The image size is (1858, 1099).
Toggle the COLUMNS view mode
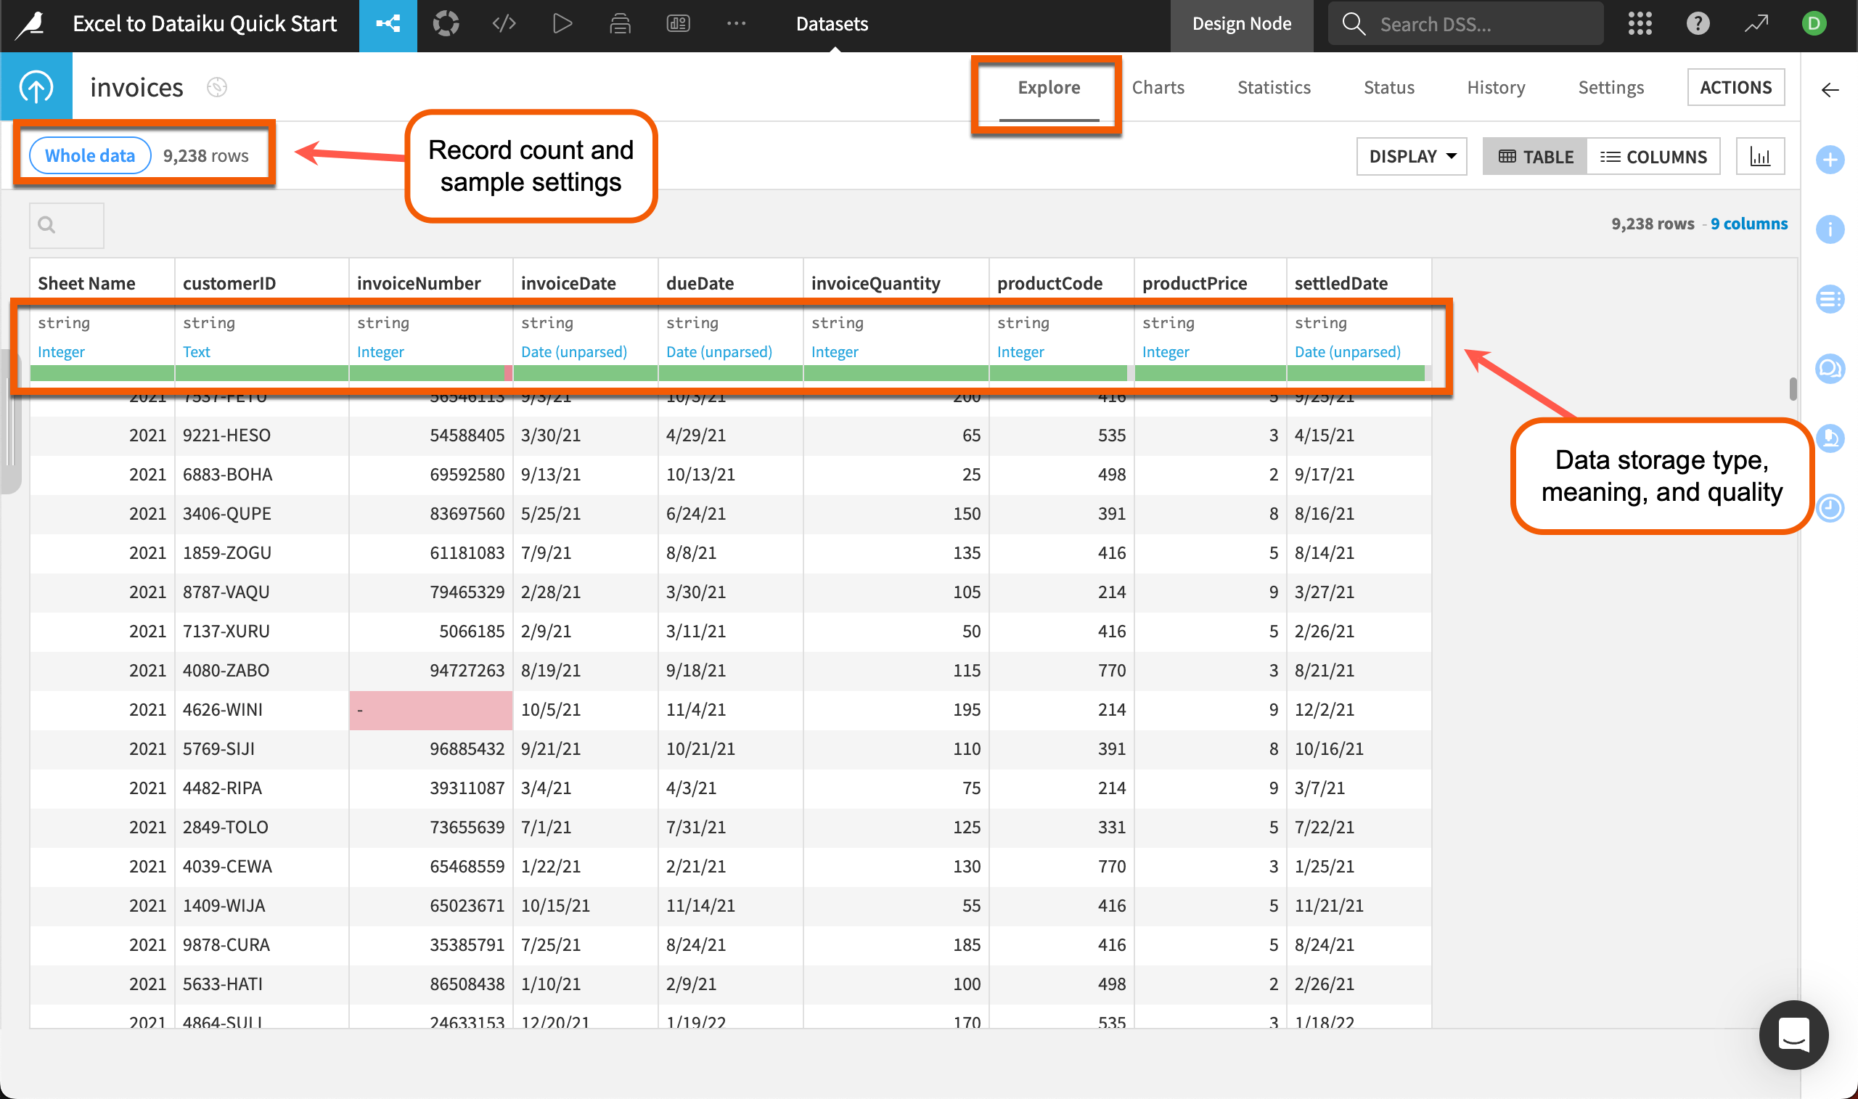1655,156
